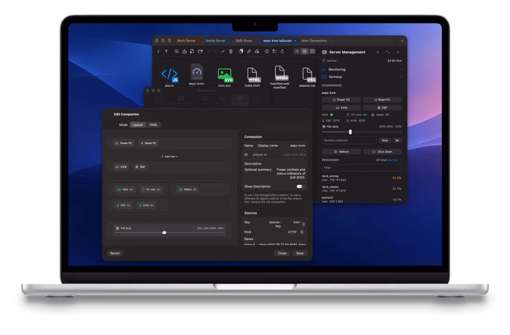Open the Add row dropdown

pyautogui.click(x=170, y=157)
